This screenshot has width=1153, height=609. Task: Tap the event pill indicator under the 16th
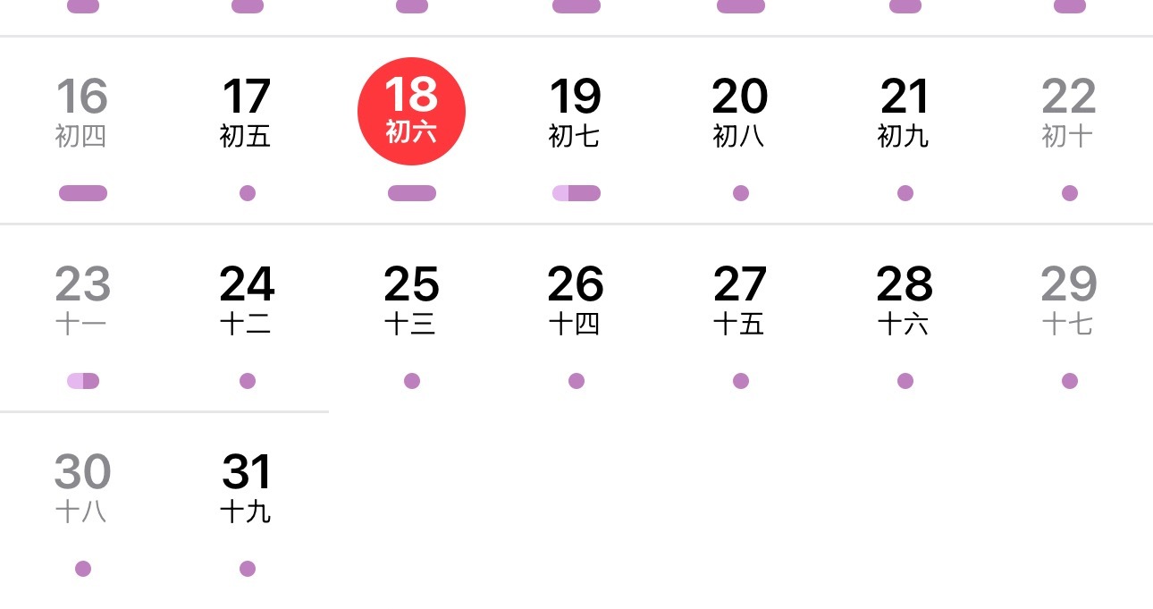[x=83, y=193]
